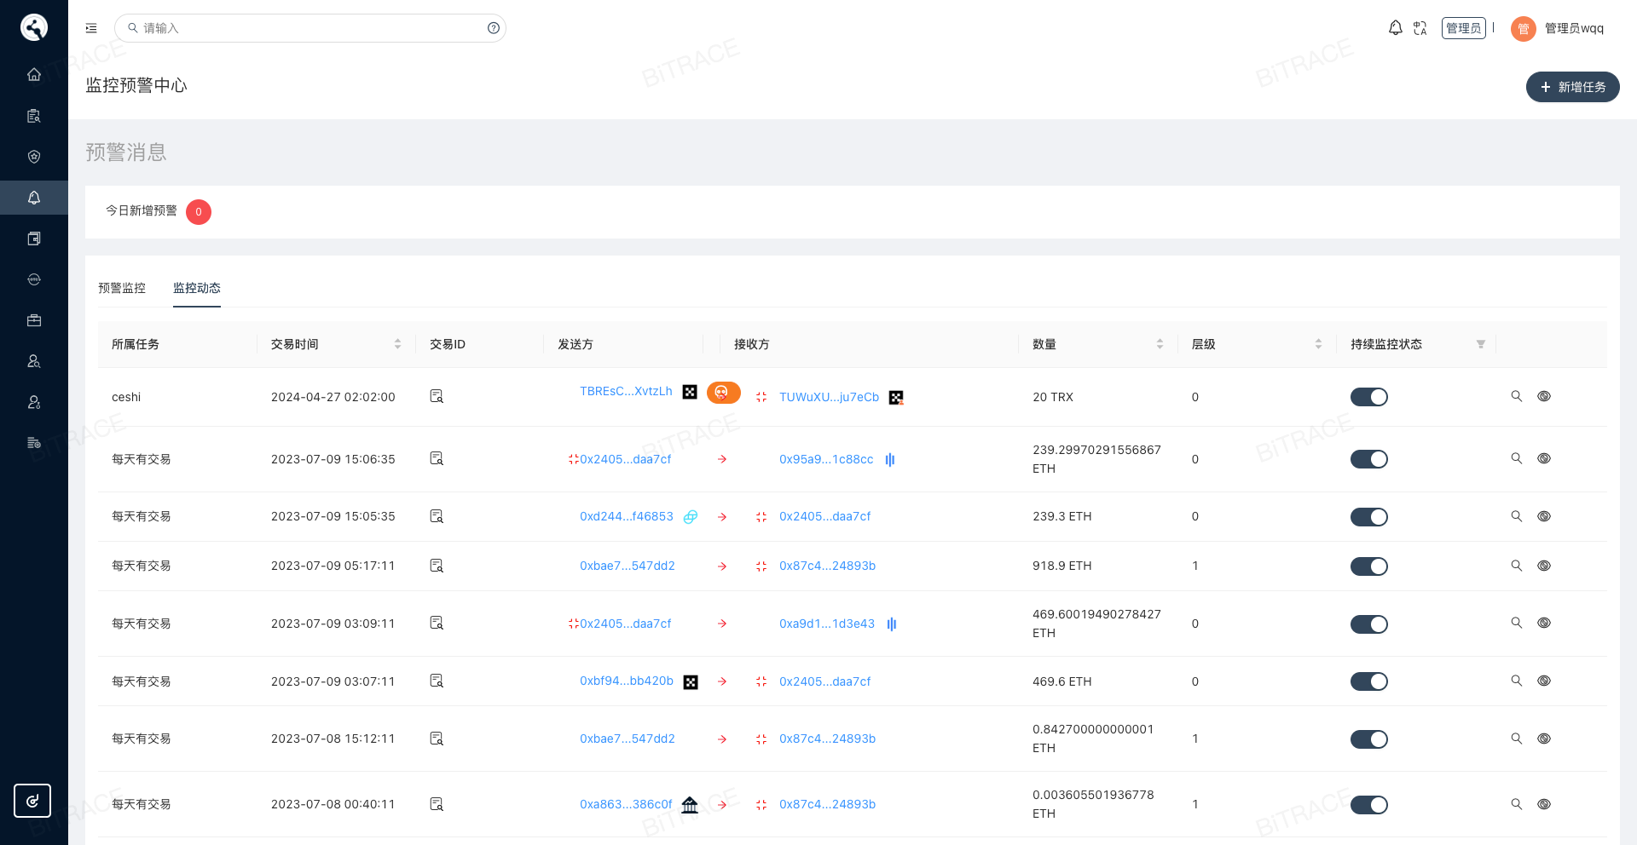
Task: Sort by 数量 column
Action: pos(1160,344)
